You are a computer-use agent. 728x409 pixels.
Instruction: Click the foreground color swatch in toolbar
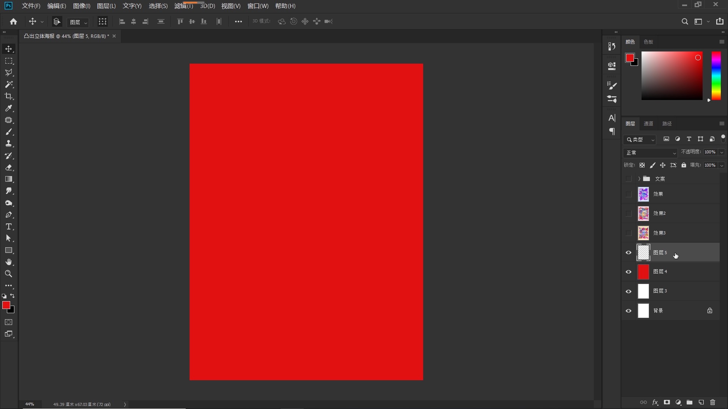click(6, 305)
